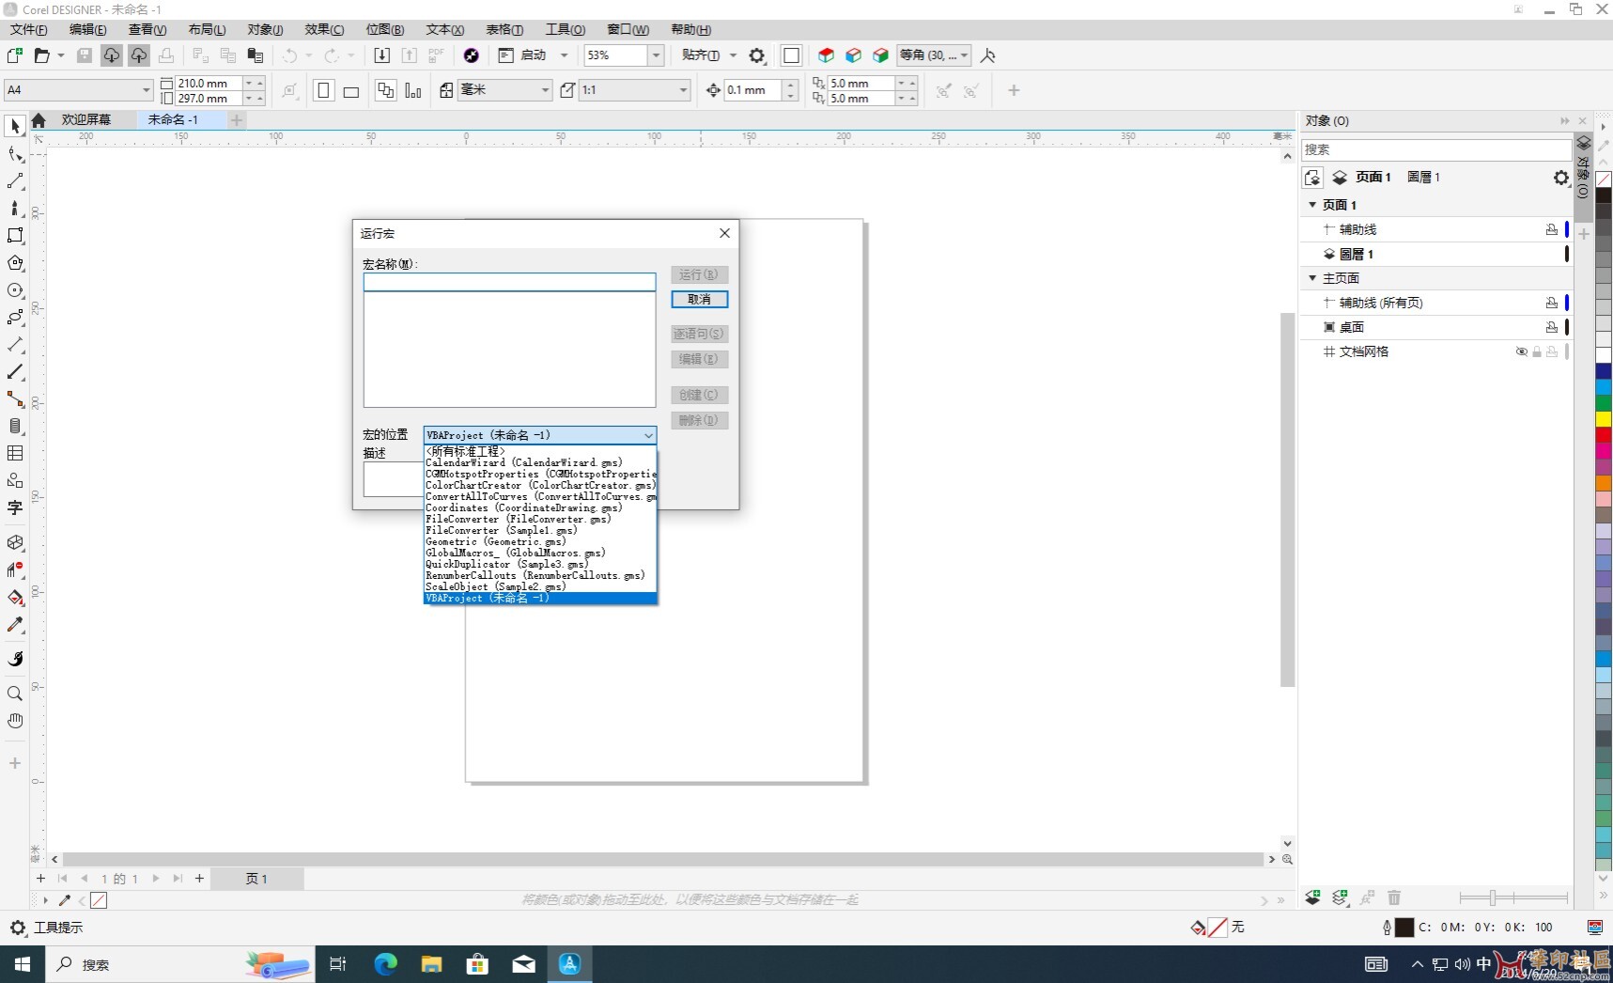
Task: Select the Zoom magnifier tool
Action: tap(15, 694)
